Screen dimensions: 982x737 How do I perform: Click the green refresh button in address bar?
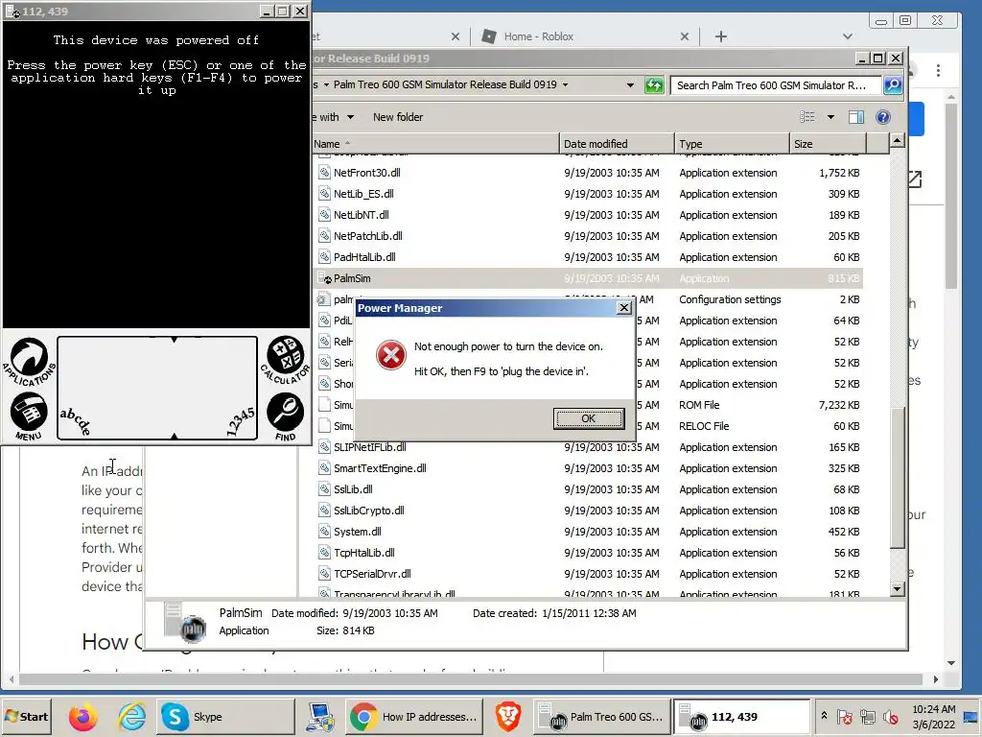click(x=654, y=85)
